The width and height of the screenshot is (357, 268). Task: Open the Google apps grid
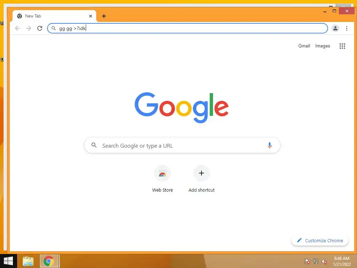[342, 46]
